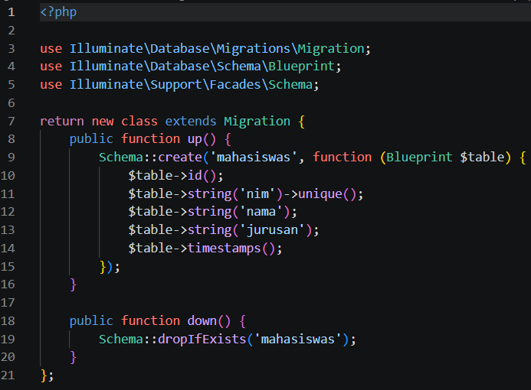Click 'Migrations' namespace on line 3
This screenshot has width=531, height=390.
pos(254,49)
